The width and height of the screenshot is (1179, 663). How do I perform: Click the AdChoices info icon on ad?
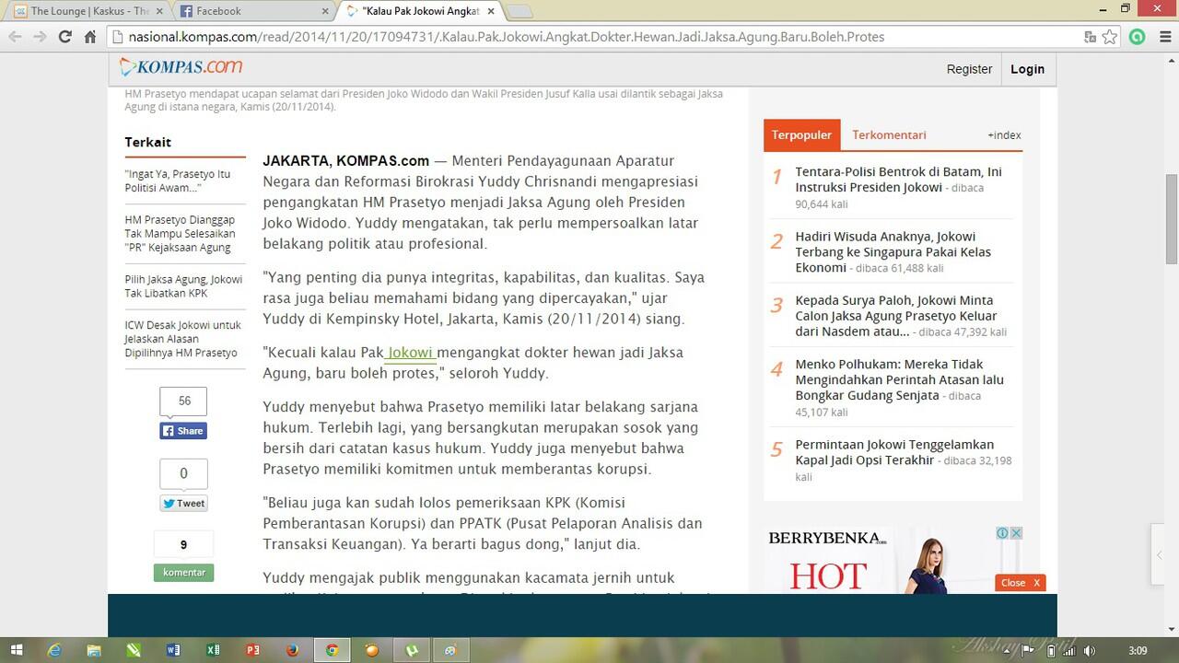(x=1002, y=533)
